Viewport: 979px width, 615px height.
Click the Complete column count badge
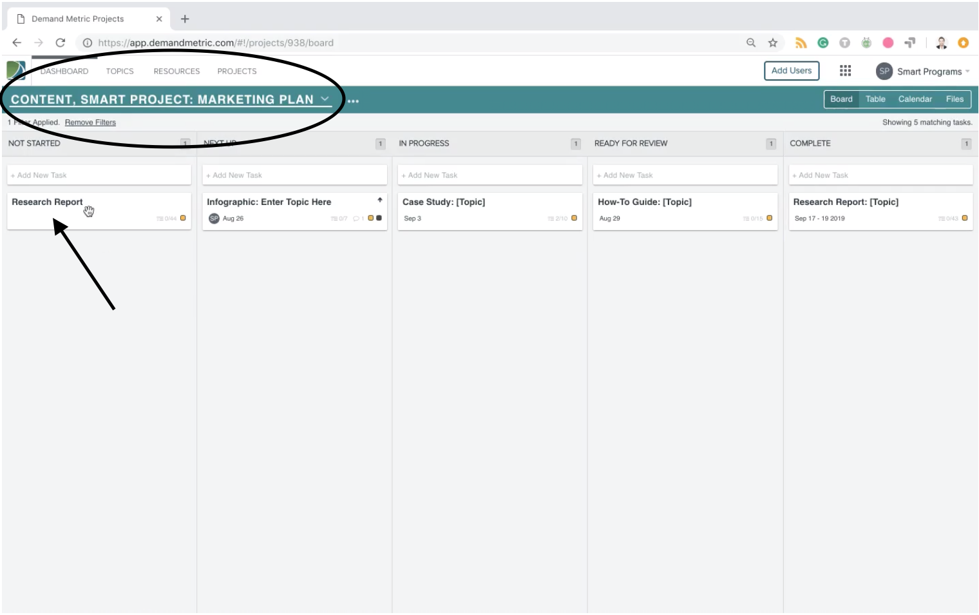[x=966, y=144]
